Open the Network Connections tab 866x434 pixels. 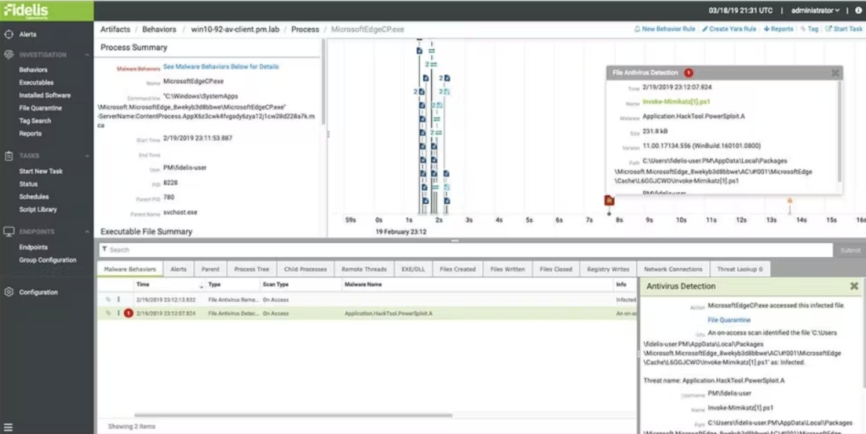673,269
